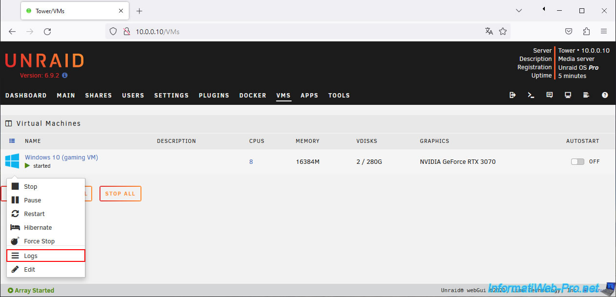This screenshot has height=297, width=616.
Task: Click NVIDIA GeForce RTX 3070 graphics text
Action: 457,161
